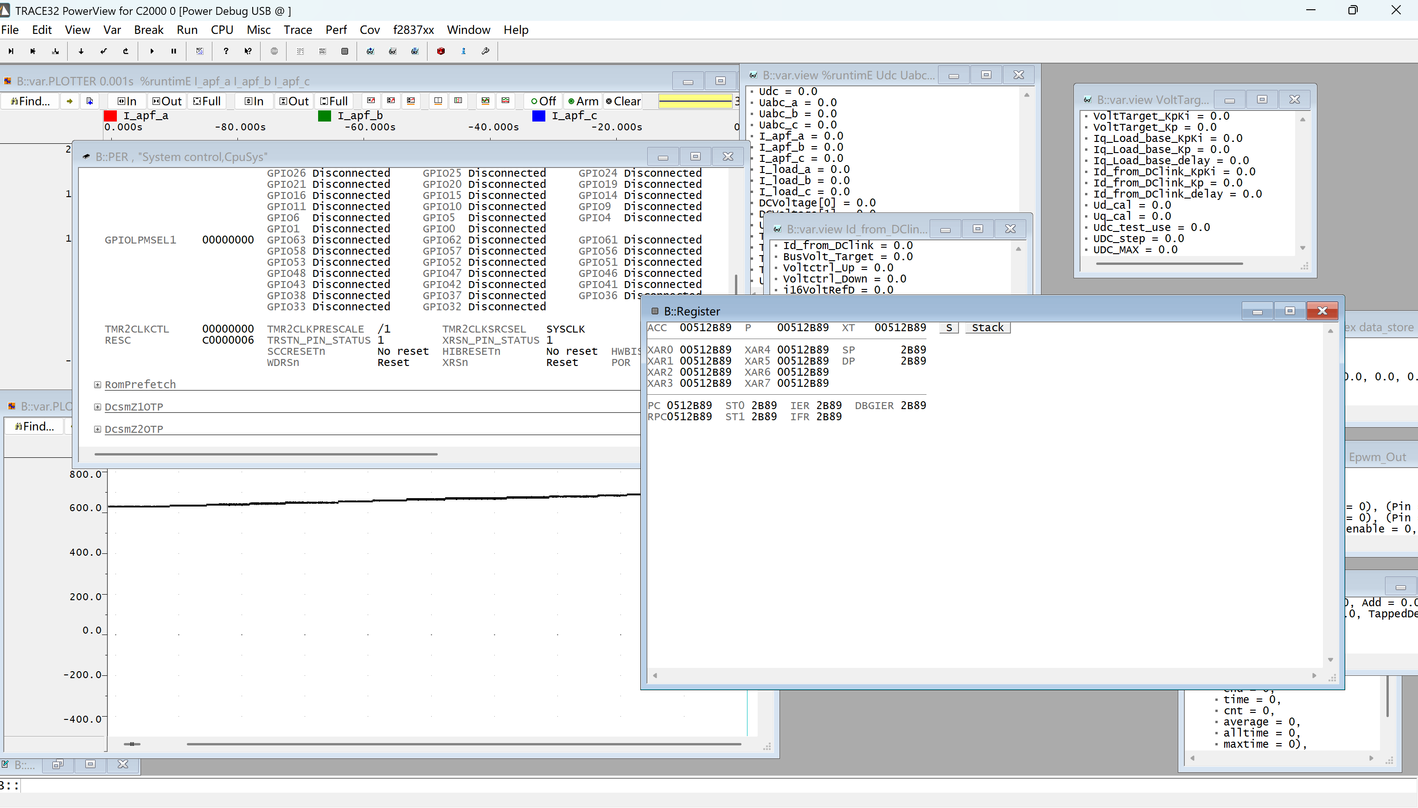Click the VoltTarg window scroll-down arrow
Screen dimensions: 1418x808
(1303, 248)
